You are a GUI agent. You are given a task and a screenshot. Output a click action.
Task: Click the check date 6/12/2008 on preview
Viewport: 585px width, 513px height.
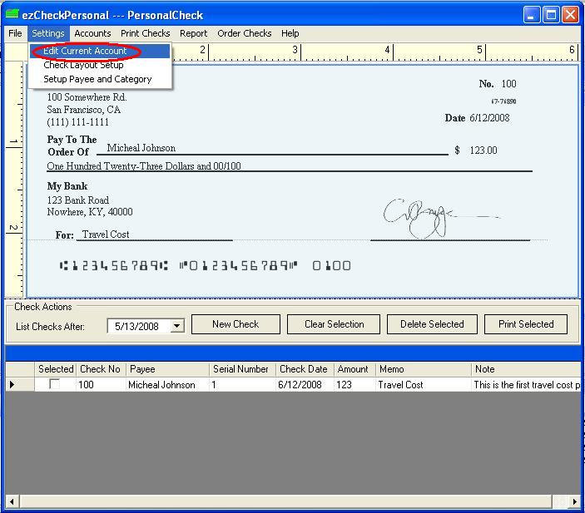(x=489, y=118)
